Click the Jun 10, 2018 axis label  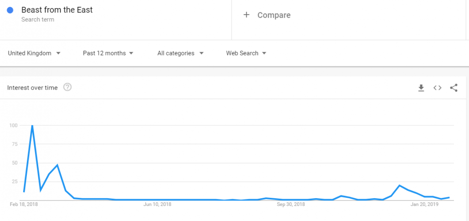pyautogui.click(x=158, y=204)
